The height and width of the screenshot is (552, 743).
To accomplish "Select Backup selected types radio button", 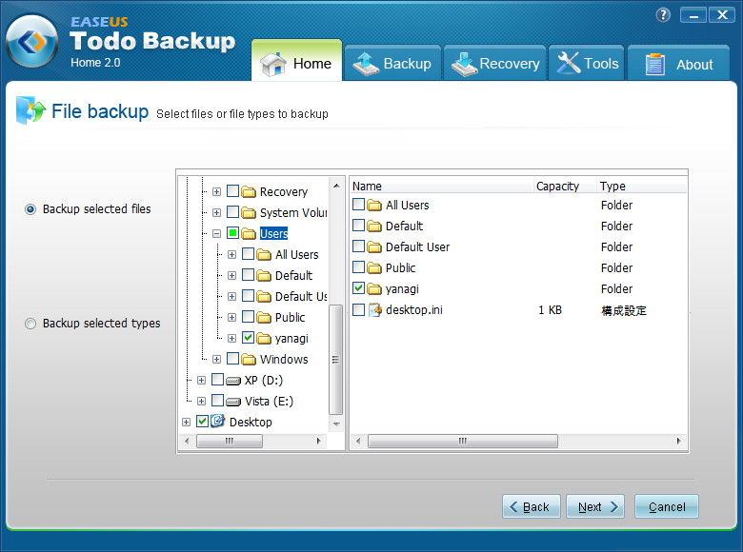I will coord(30,324).
